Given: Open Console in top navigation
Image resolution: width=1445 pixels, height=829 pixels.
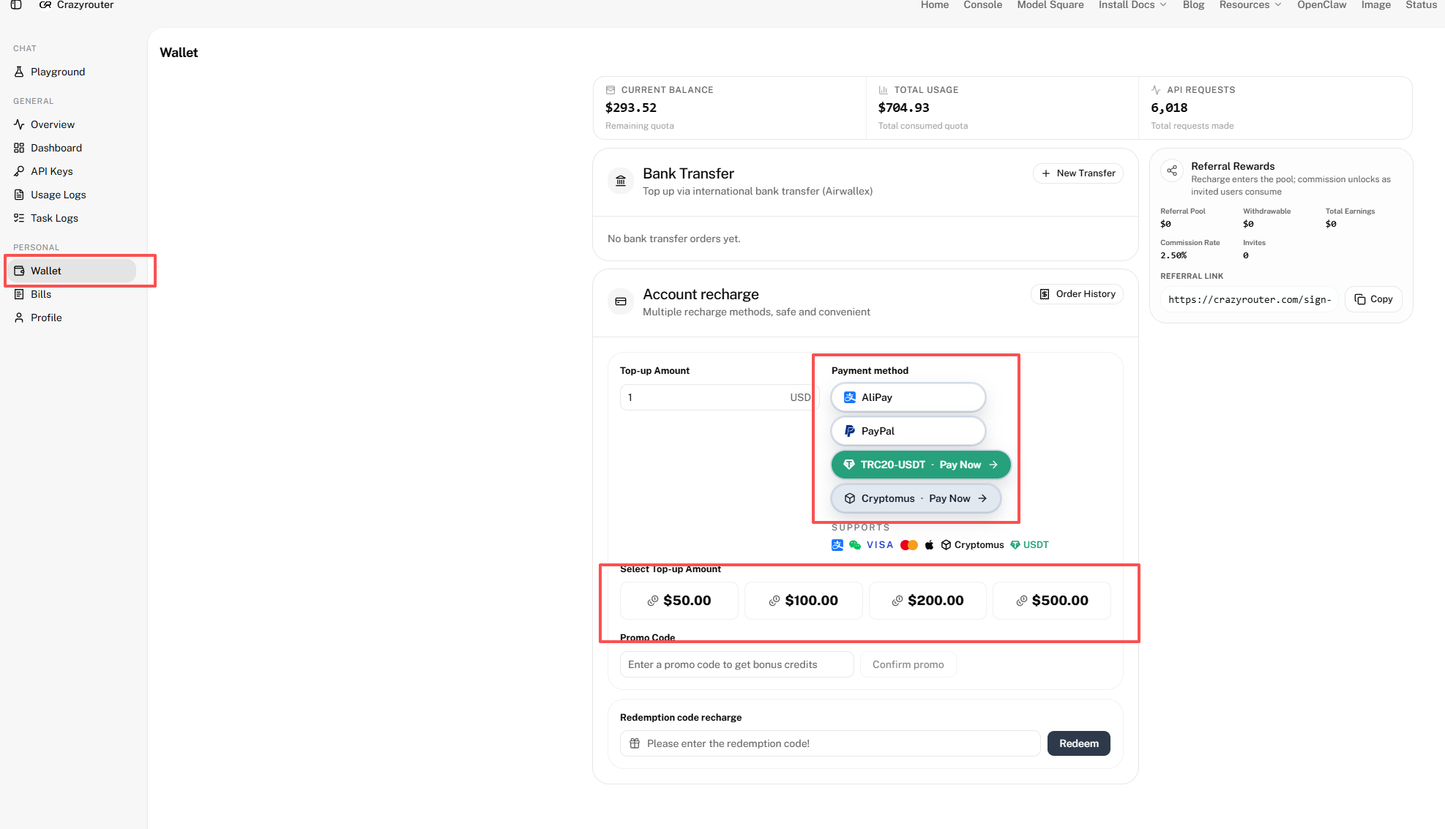Looking at the screenshot, I should (x=983, y=5).
